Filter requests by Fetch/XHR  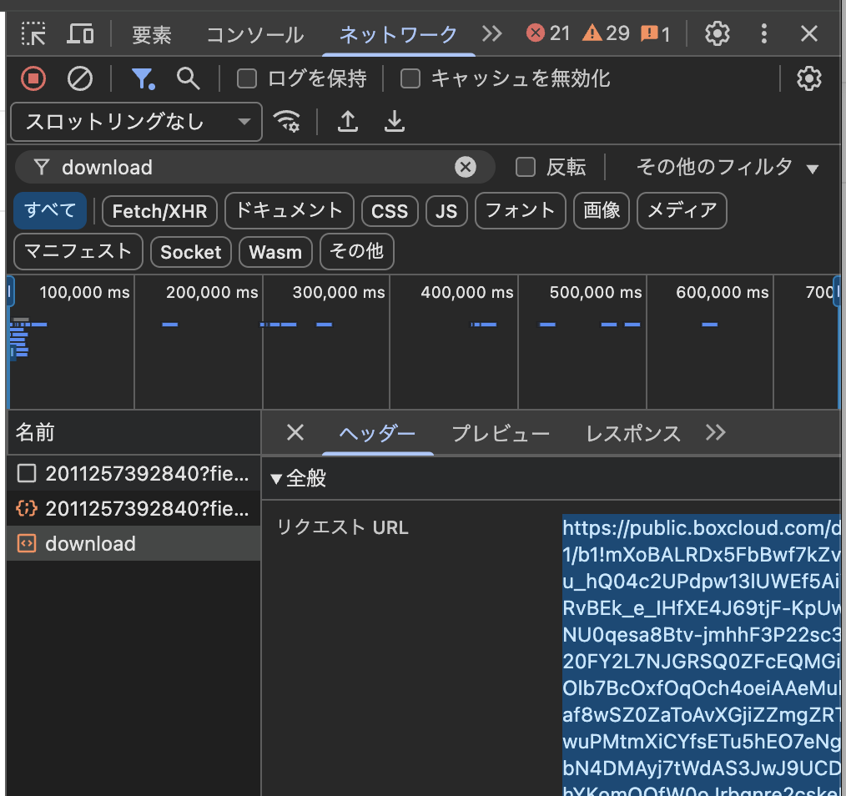(x=159, y=211)
